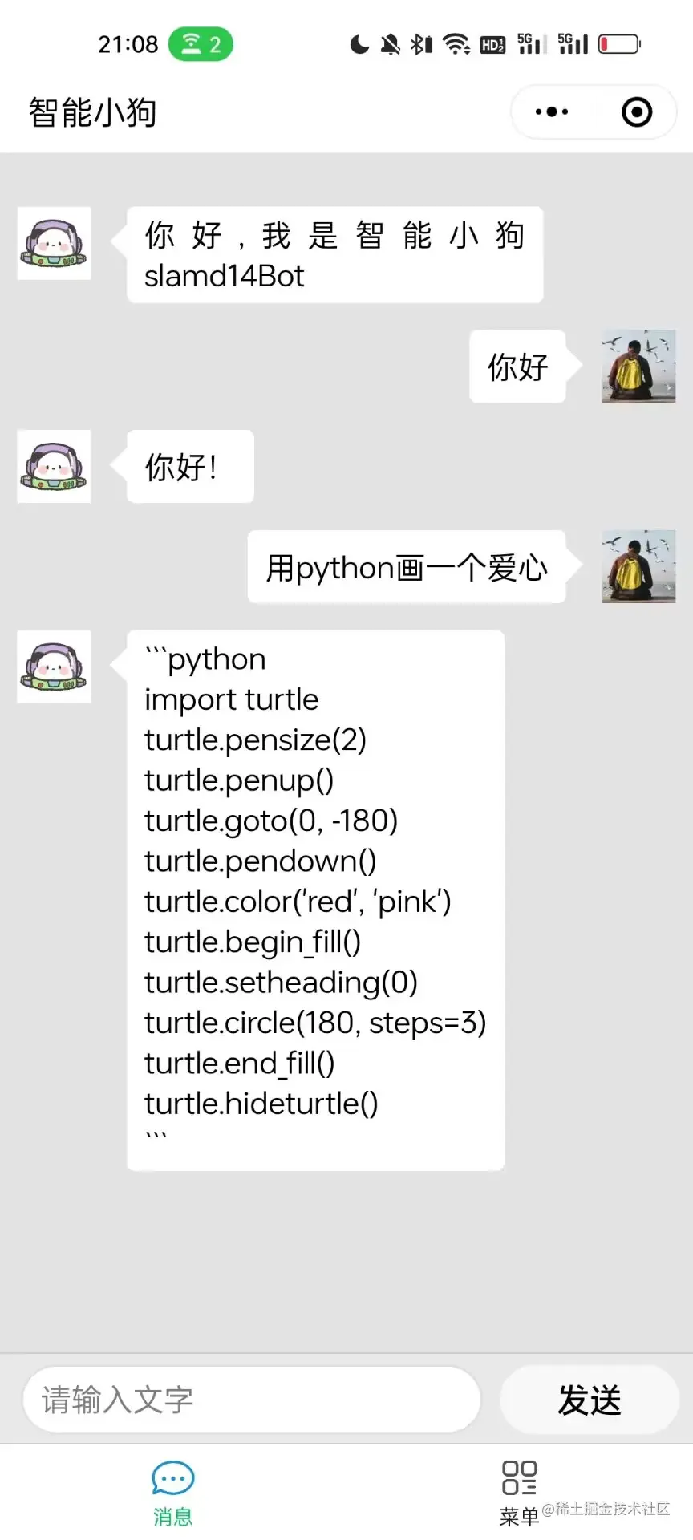Screen dimensions: 693x1540
Task: Tap the slamd14Bot greeting message
Action: (x=335, y=255)
